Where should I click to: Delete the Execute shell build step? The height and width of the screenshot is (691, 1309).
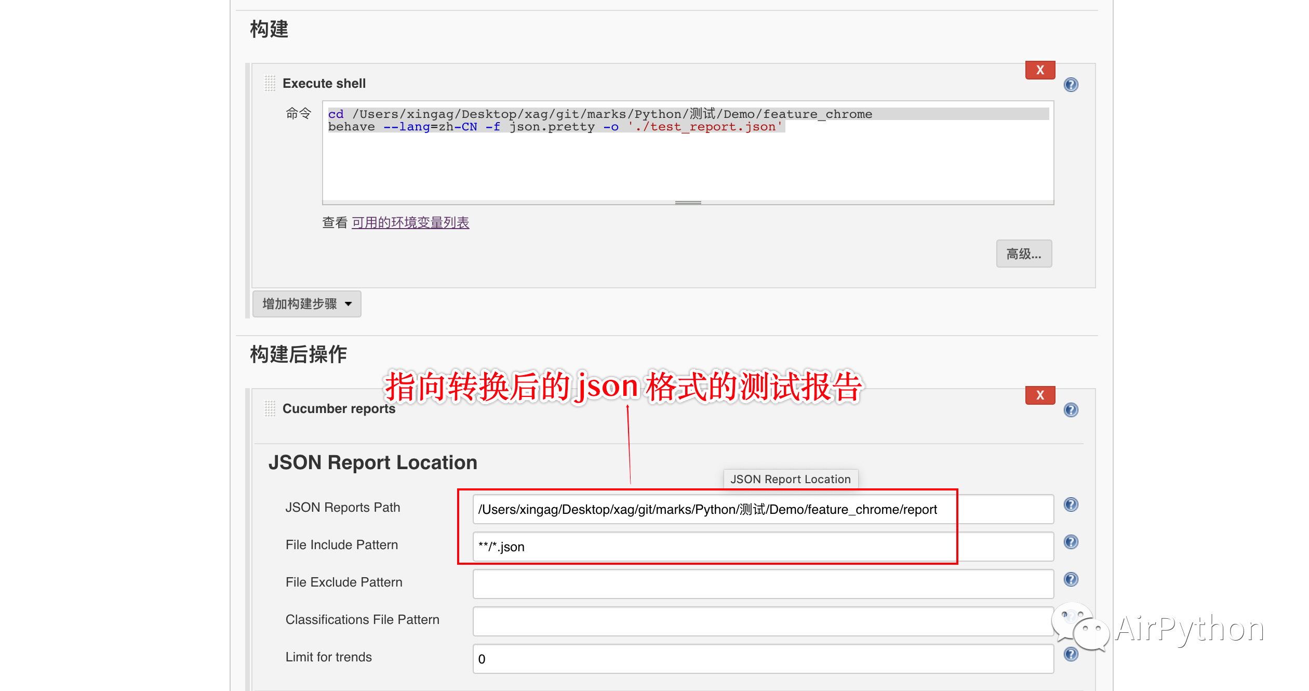pyautogui.click(x=1039, y=70)
